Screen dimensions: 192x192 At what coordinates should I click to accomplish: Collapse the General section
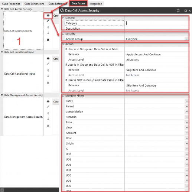pyautogui.click(x=63, y=18)
